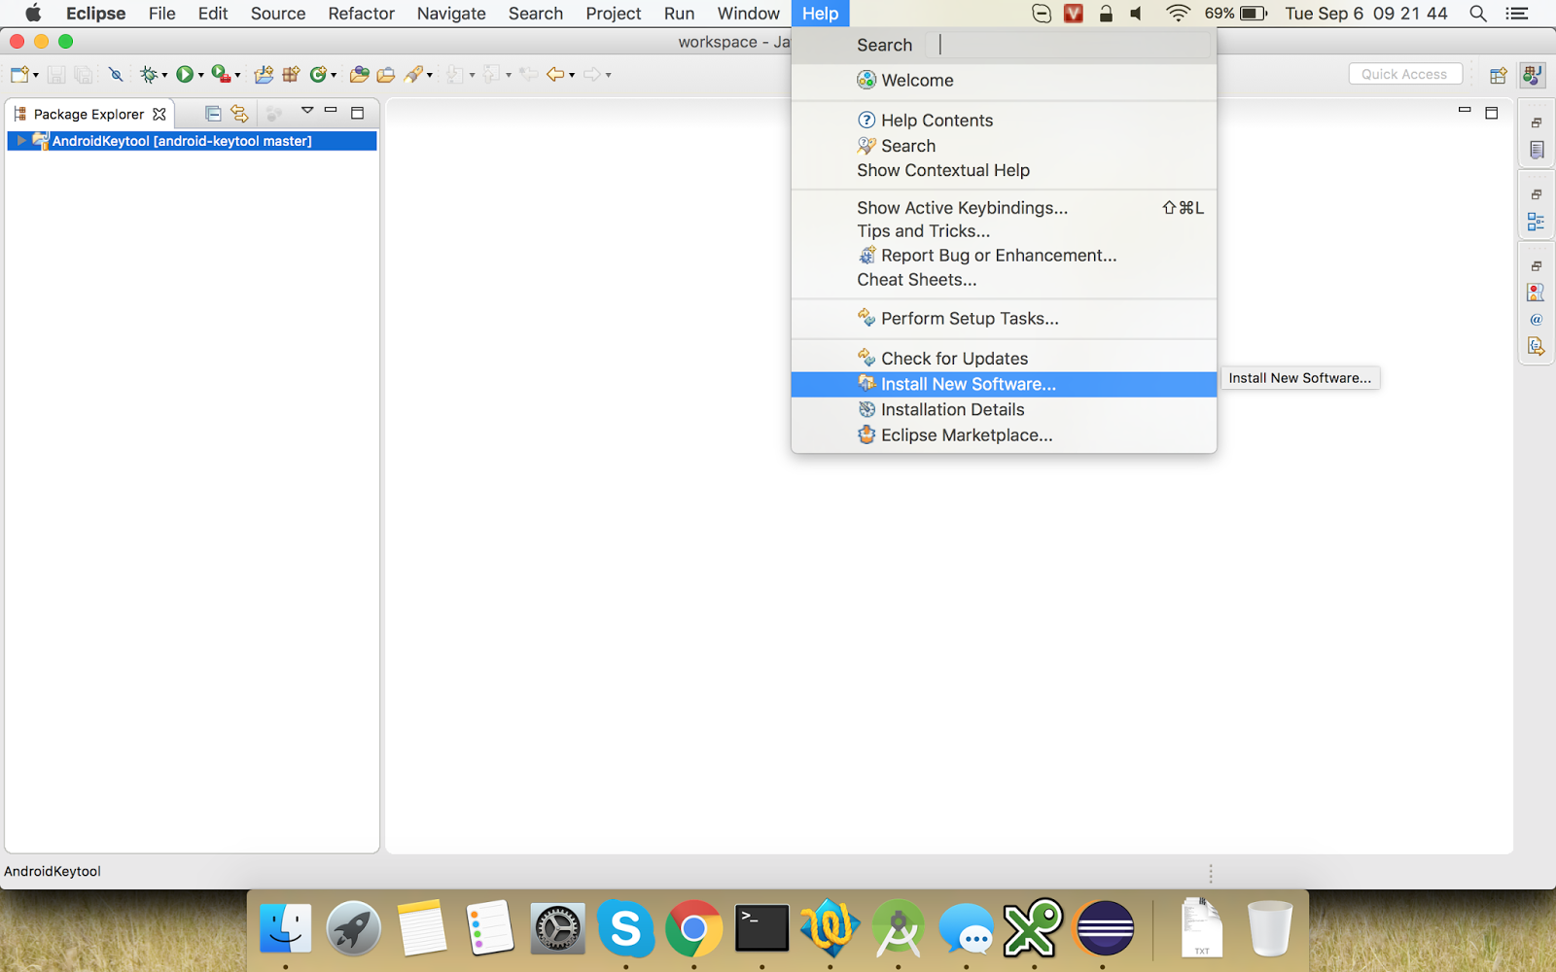Viewport: 1556px width, 972px height.
Task: Open Chrome from the Dock
Action: pyautogui.click(x=693, y=928)
